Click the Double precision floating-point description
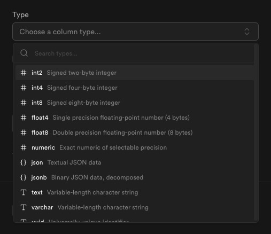 [x=122, y=132]
